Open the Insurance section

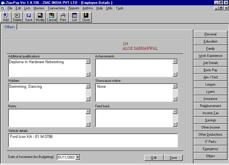[x=210, y=99]
